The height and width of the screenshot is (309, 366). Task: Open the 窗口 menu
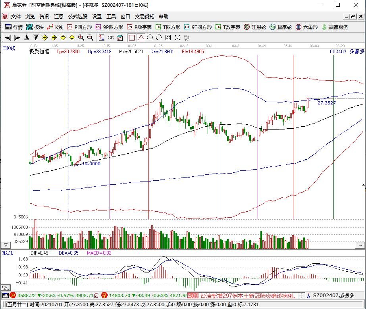pos(125,17)
